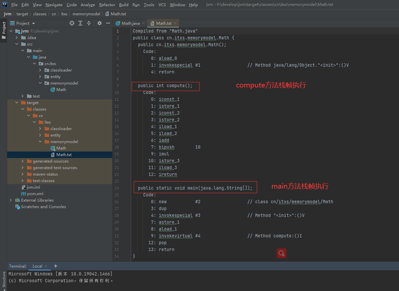Click memorymodel in the breadcrumb path

click(86, 14)
